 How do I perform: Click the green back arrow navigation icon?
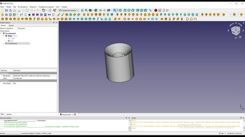100,10
